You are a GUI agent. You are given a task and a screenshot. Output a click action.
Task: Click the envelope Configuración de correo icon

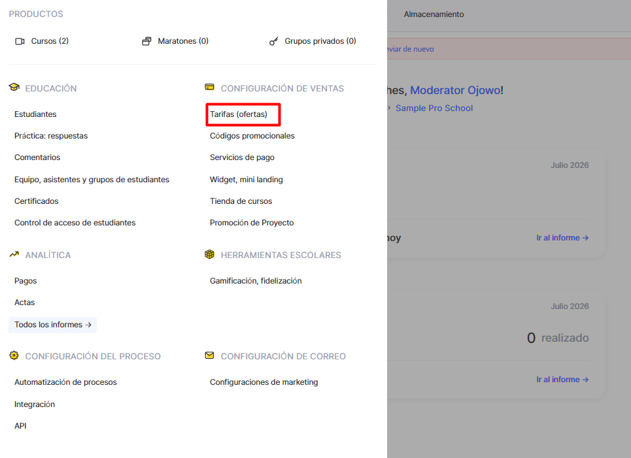tap(209, 355)
